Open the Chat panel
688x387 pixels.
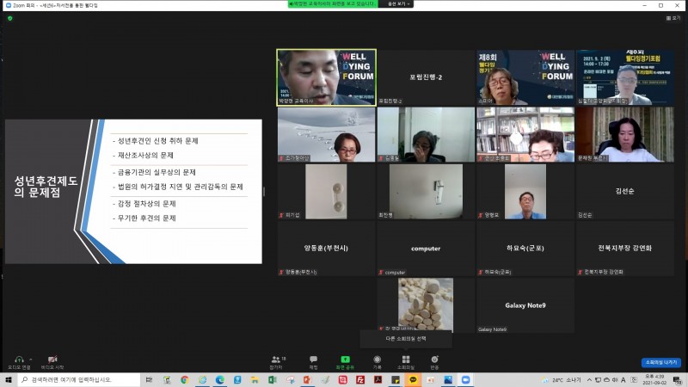click(313, 361)
